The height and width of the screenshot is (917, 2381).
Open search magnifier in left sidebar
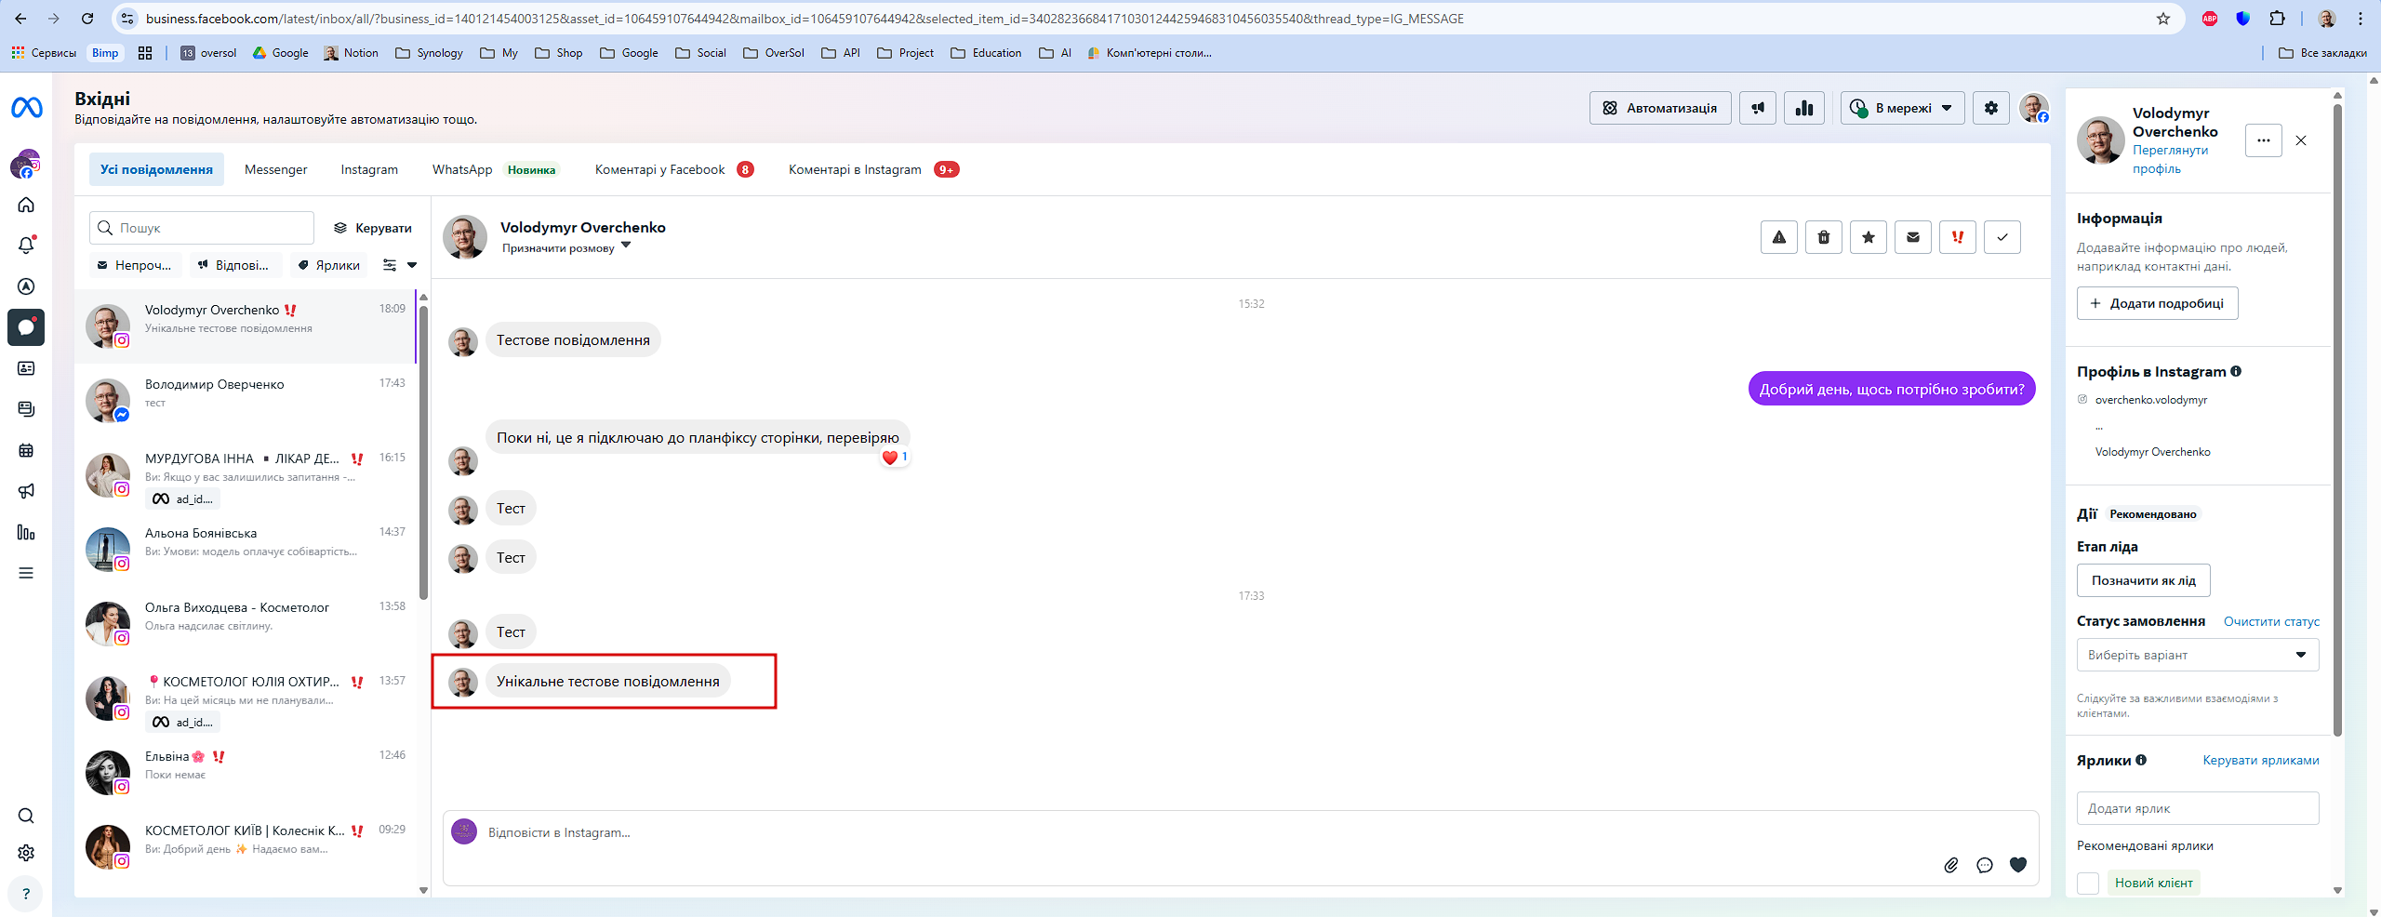(26, 816)
